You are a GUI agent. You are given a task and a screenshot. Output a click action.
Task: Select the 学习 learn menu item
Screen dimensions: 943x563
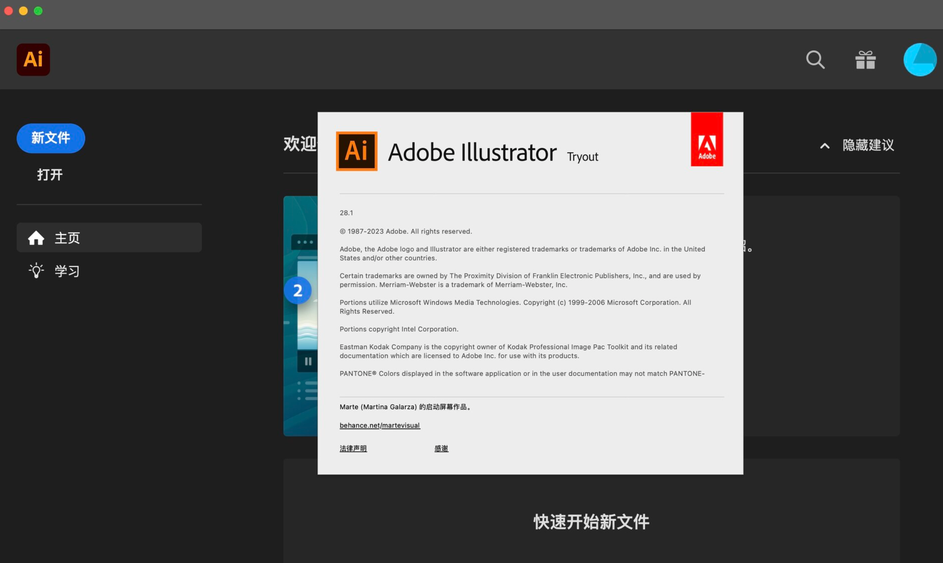(67, 270)
